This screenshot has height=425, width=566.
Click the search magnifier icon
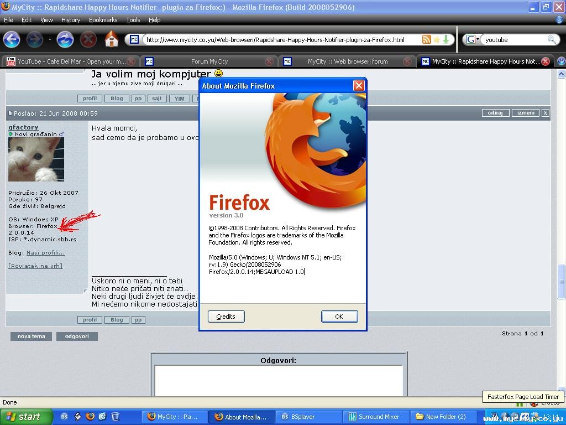pyautogui.click(x=552, y=39)
